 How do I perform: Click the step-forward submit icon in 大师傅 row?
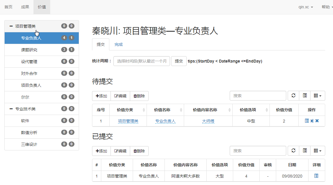[312, 121]
